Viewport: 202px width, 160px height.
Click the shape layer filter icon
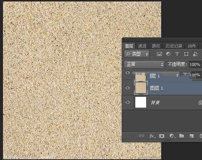coord(186,54)
